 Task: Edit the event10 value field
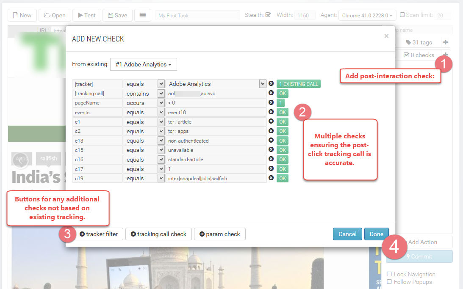(x=216, y=113)
